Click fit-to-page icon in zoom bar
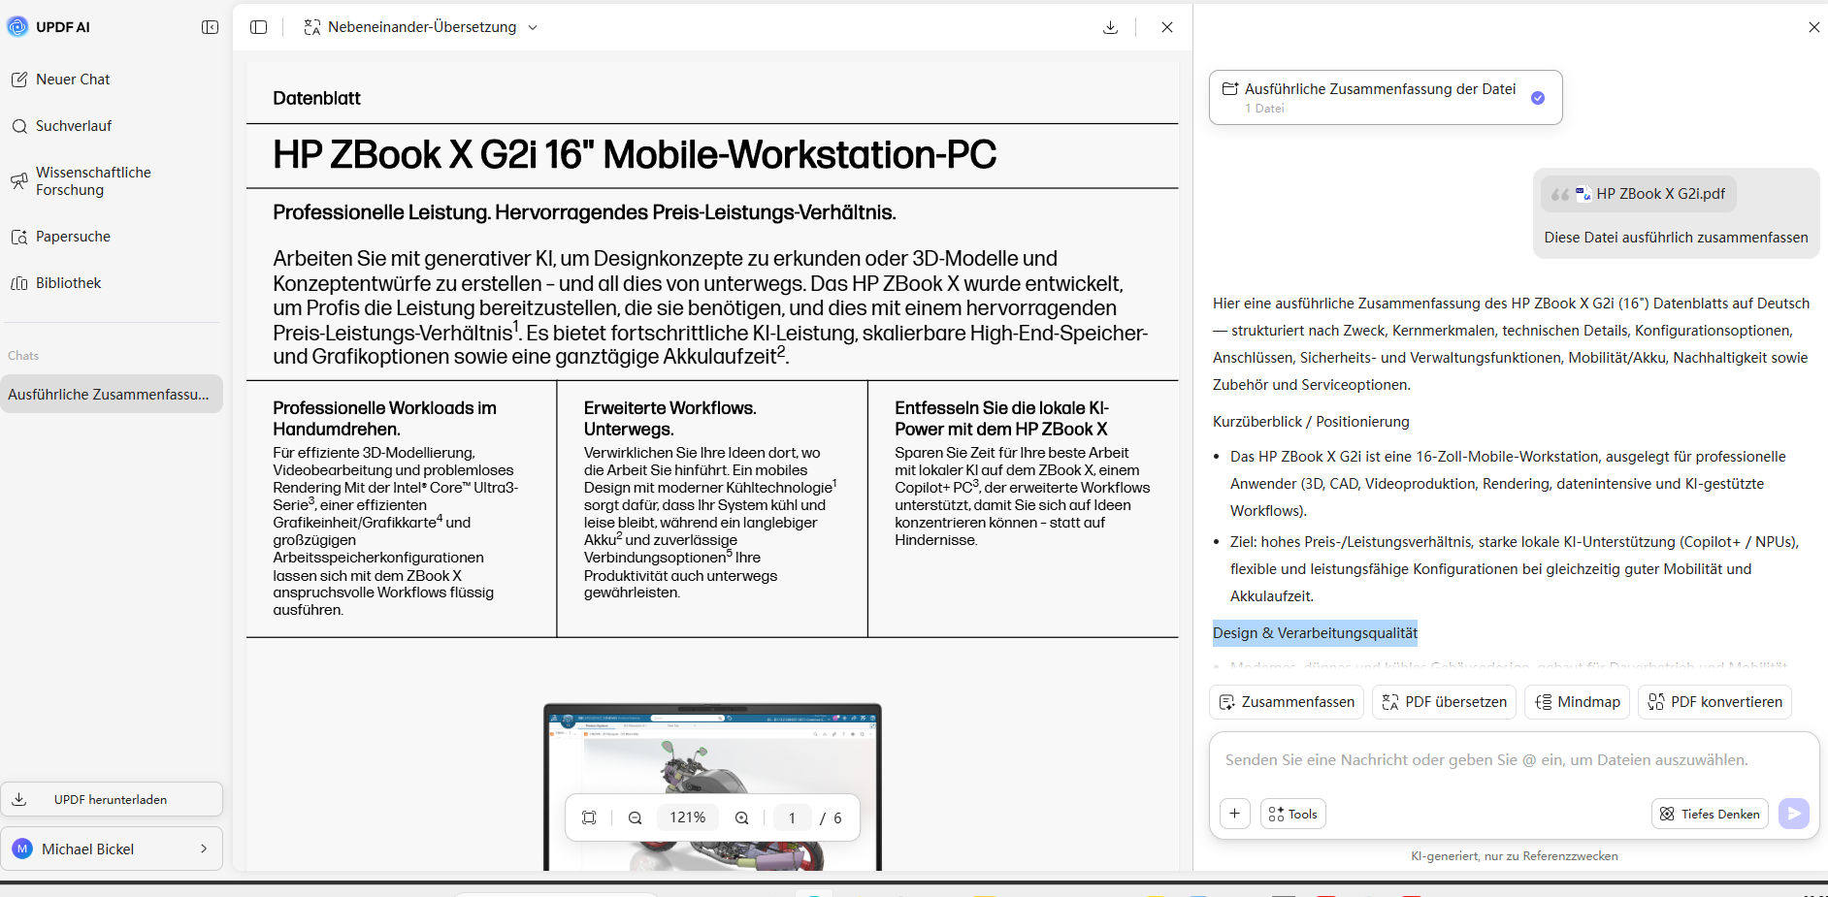This screenshot has height=897, width=1828. coord(589,817)
